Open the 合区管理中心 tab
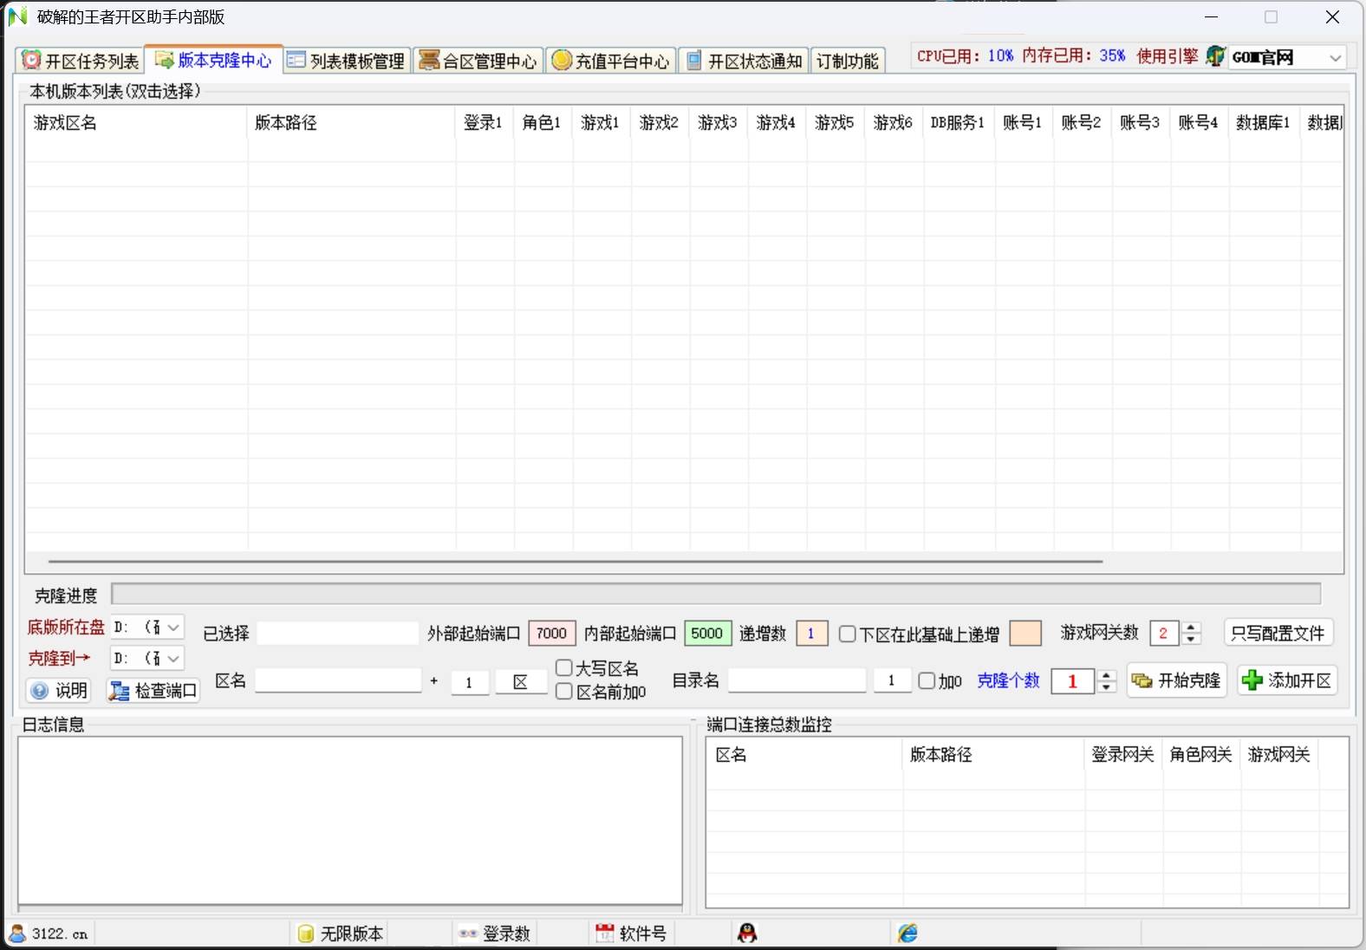Image resolution: width=1366 pixels, height=950 pixels. coord(478,61)
